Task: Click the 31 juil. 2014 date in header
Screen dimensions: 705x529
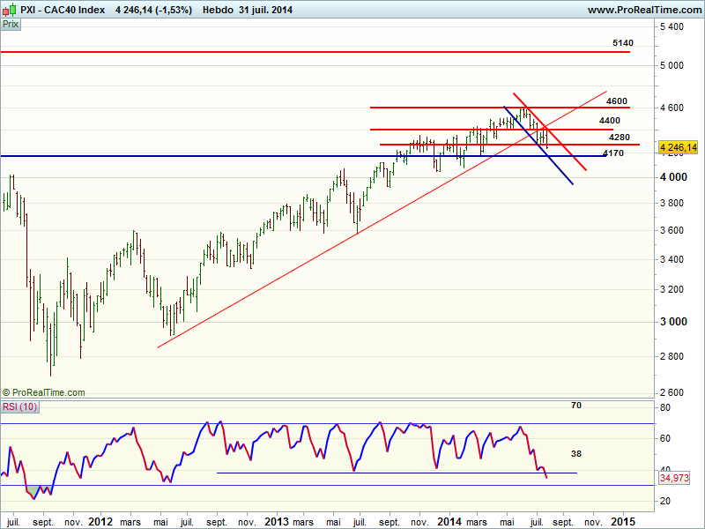Action: pos(266,10)
